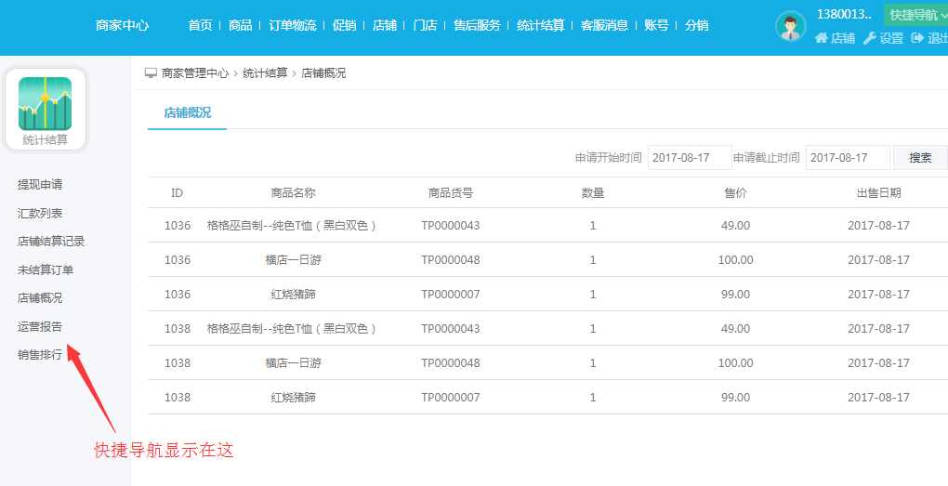Image resolution: width=948 pixels, height=486 pixels.
Task: Click the 统计结算 chart icon in sidebar
Action: [45, 103]
